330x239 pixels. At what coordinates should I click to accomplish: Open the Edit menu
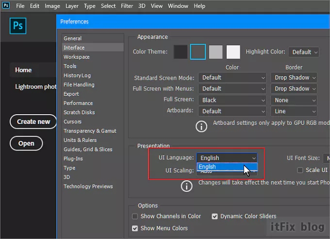34,6
